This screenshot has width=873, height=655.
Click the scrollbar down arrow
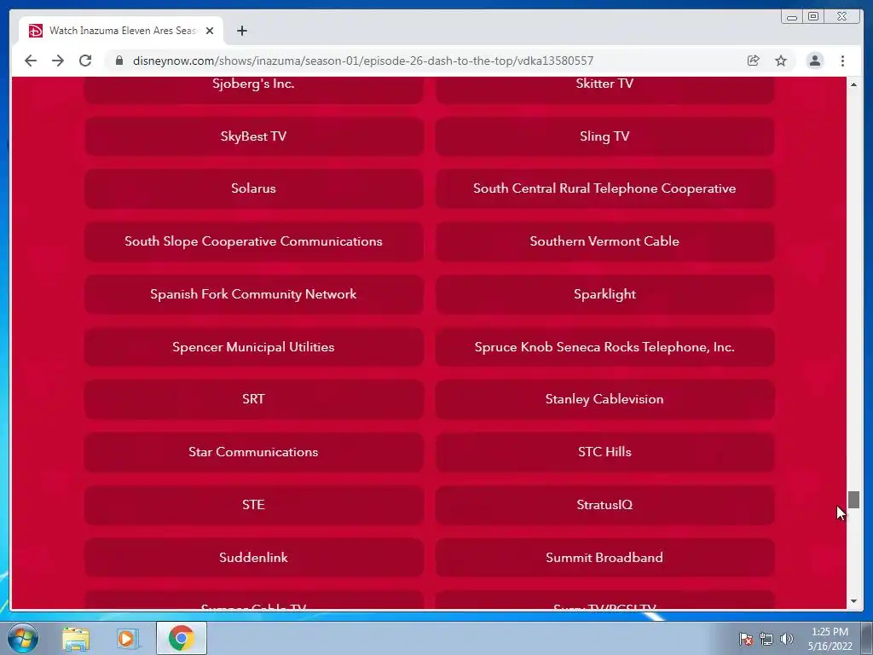pyautogui.click(x=853, y=601)
